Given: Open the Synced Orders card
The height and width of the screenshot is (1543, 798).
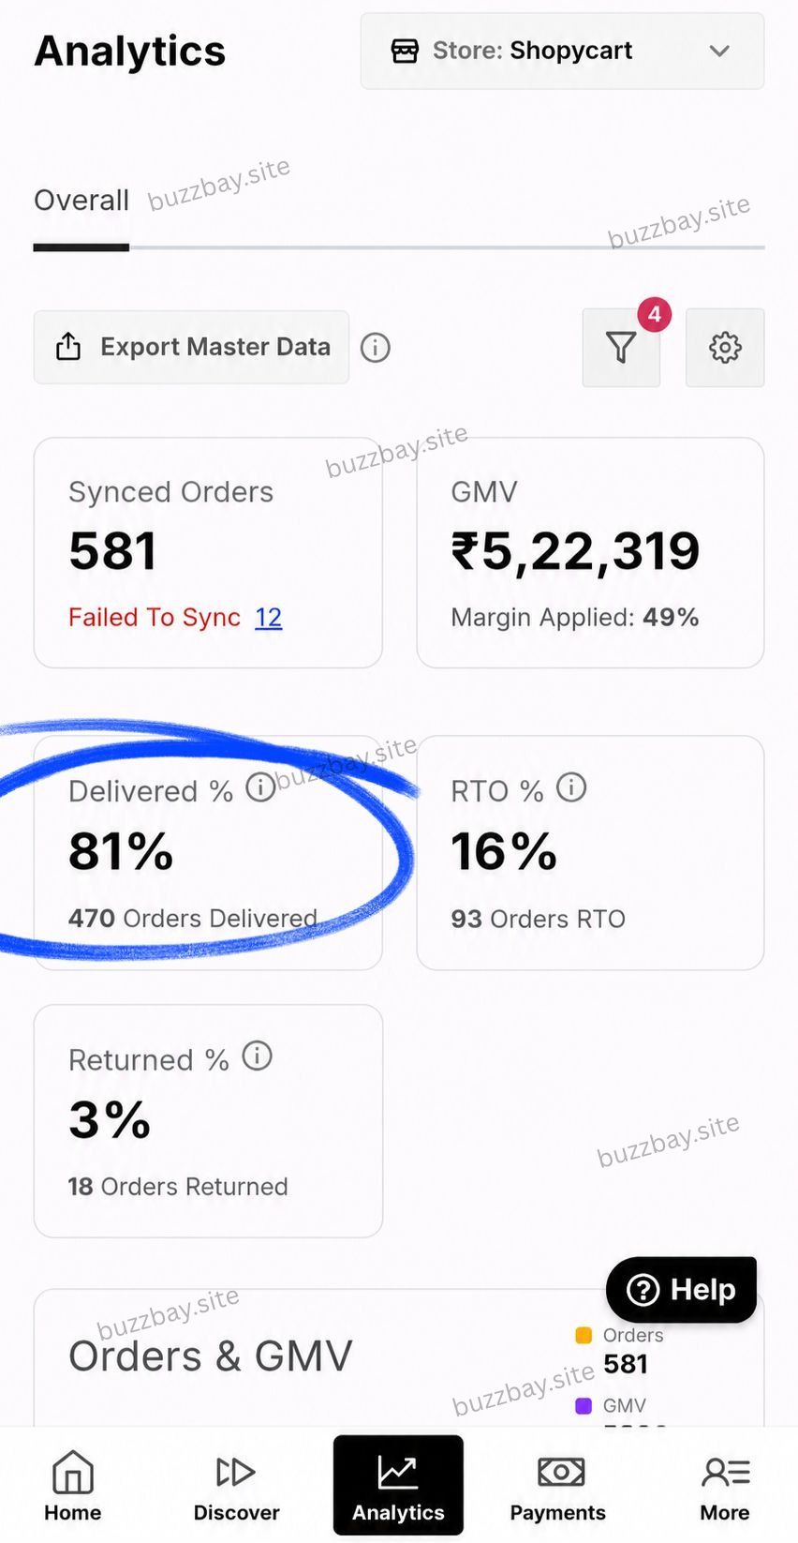Looking at the screenshot, I should pos(208,553).
